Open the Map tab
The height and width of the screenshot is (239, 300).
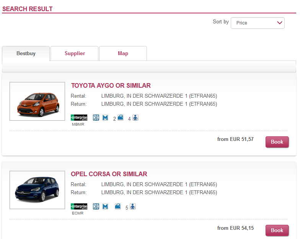pos(123,54)
